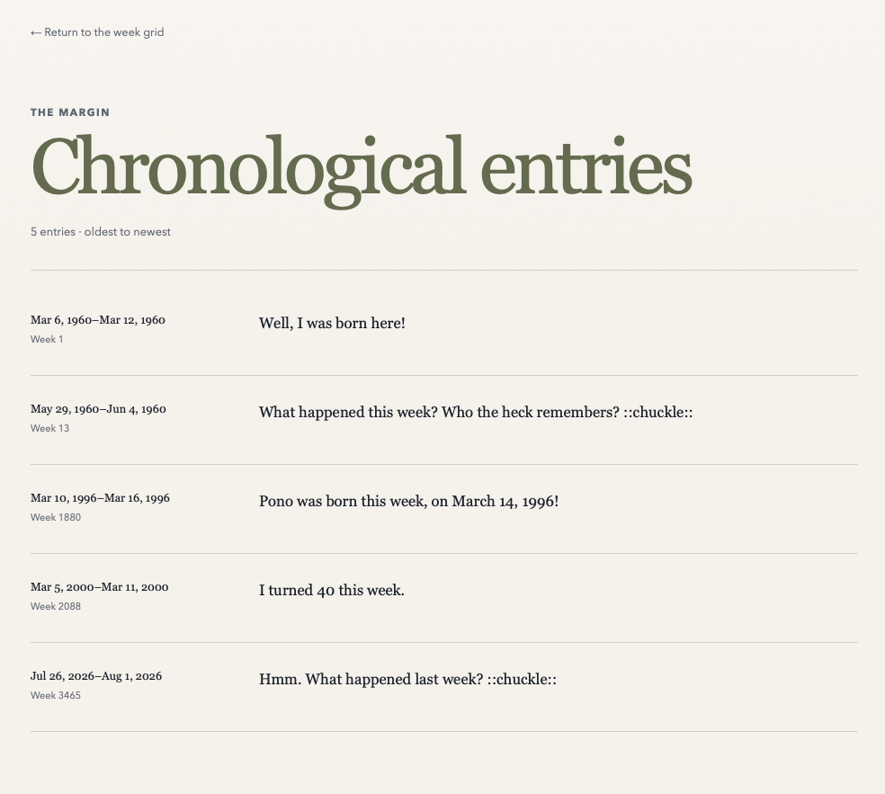Open the entry about Pono being born
The image size is (885, 794).
(x=408, y=501)
